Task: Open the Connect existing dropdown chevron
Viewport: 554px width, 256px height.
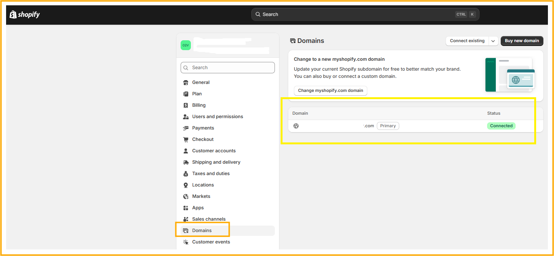Action: [x=493, y=41]
